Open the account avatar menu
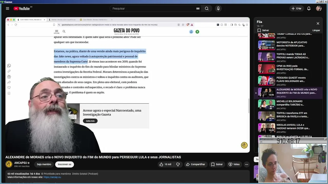Screen dimensions: 328x184 (319, 8)
